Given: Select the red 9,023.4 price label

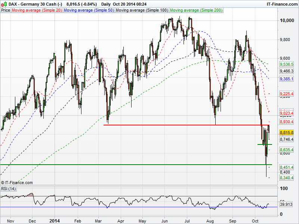Looking at the screenshot, I should pyautogui.click(x=286, y=113).
